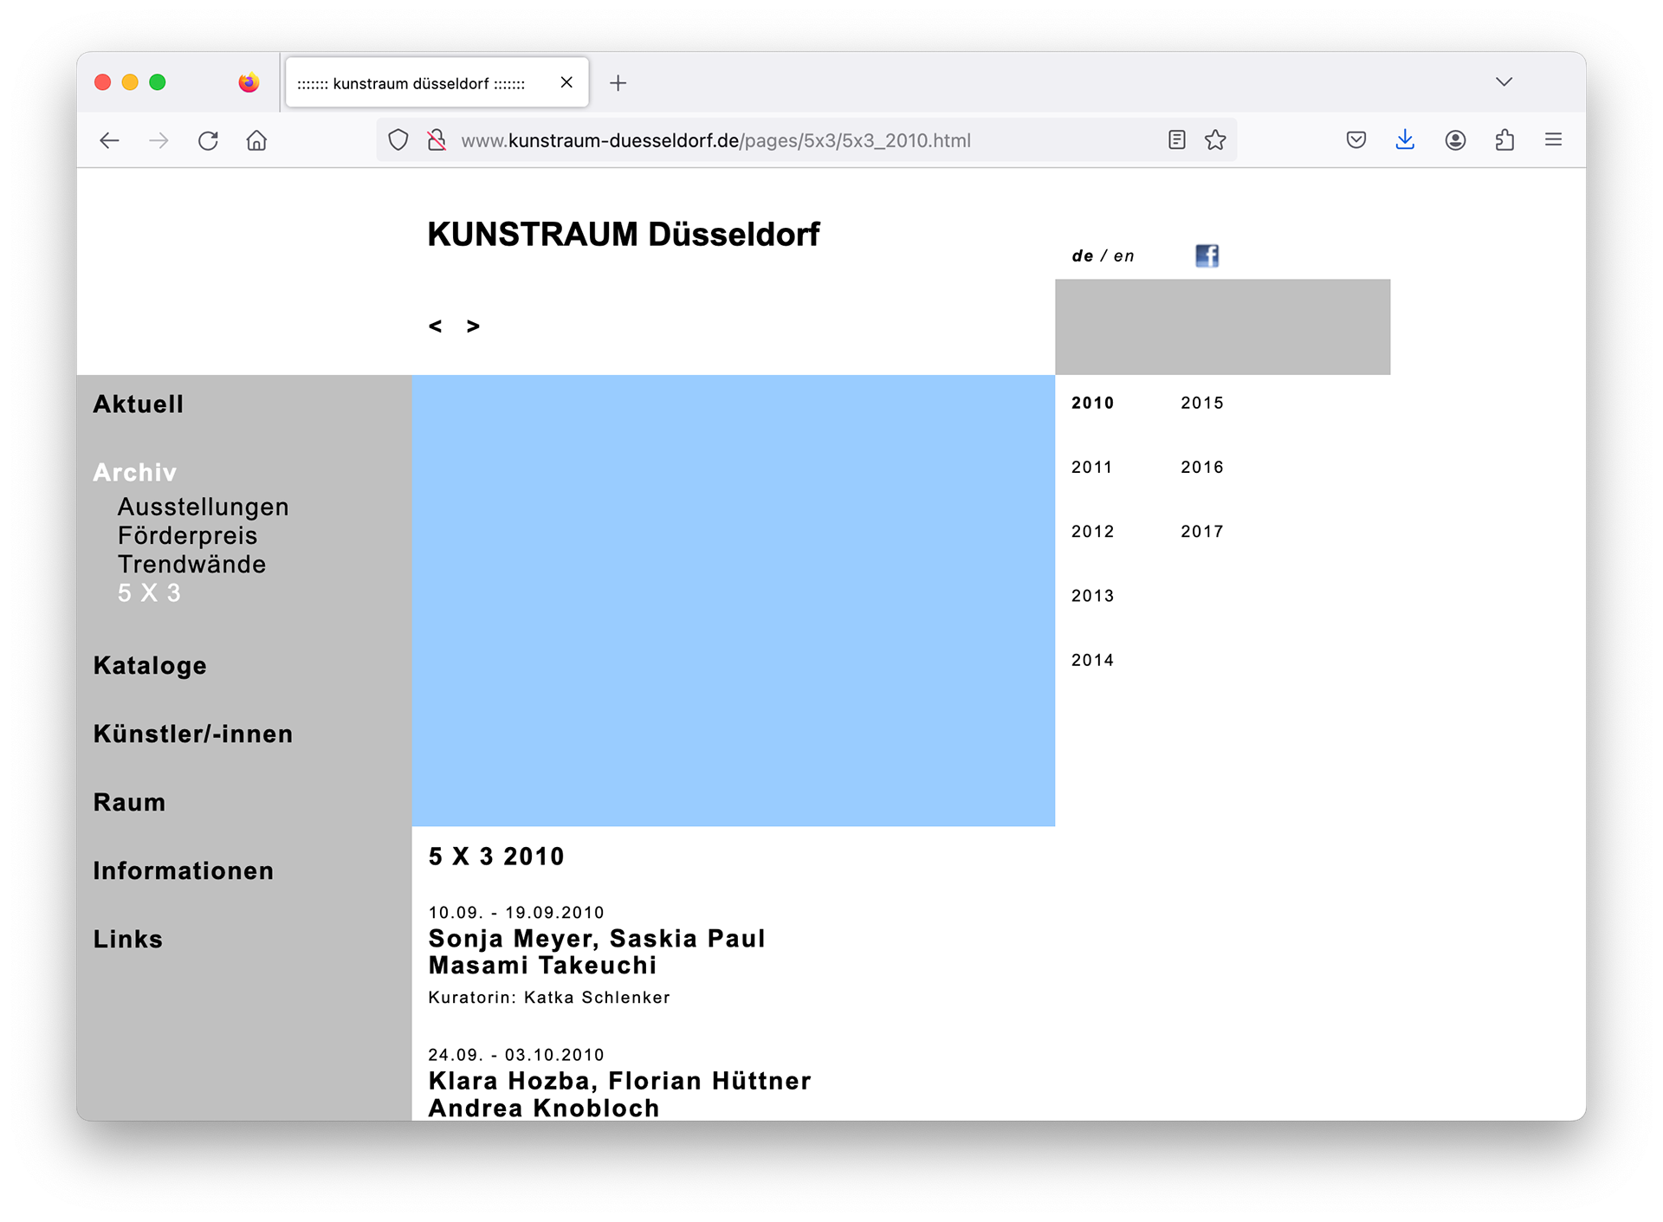Open the Firefox account icon
Viewport: 1663px width, 1222px height.
click(1455, 140)
